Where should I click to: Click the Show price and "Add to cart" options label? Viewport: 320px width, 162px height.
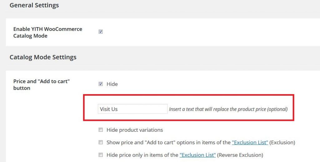point(168,142)
